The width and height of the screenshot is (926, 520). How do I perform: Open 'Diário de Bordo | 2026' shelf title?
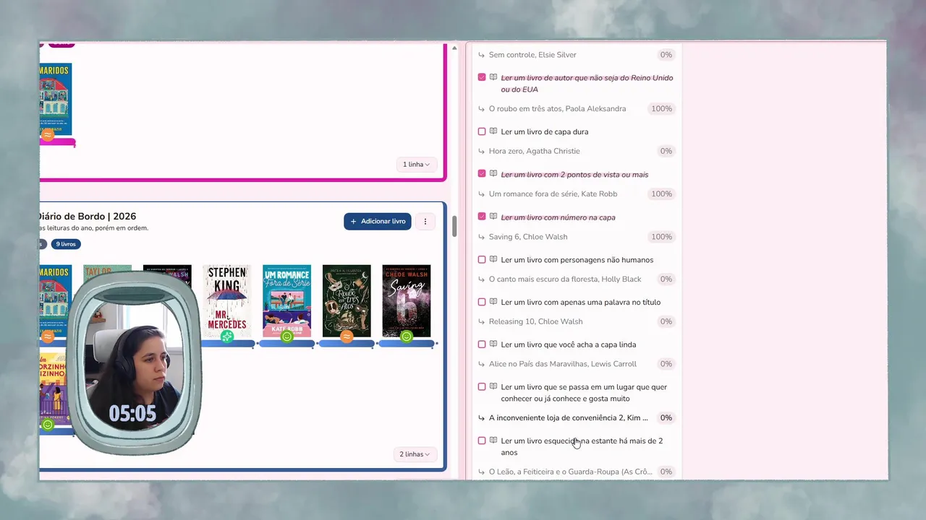pyautogui.click(x=87, y=216)
